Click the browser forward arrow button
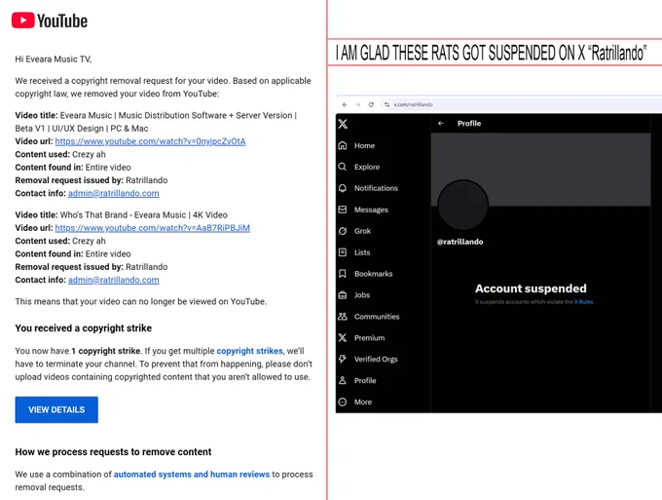The width and height of the screenshot is (662, 500). (358, 104)
